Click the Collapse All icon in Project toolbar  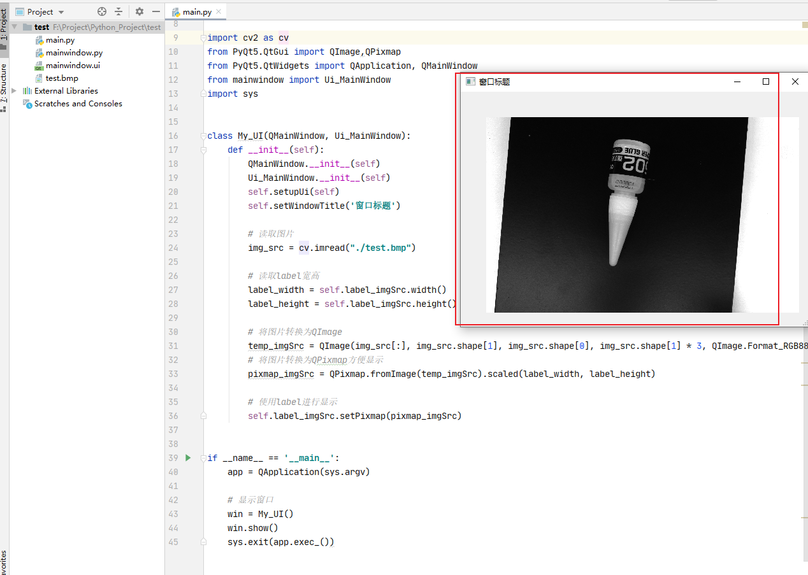coord(119,11)
